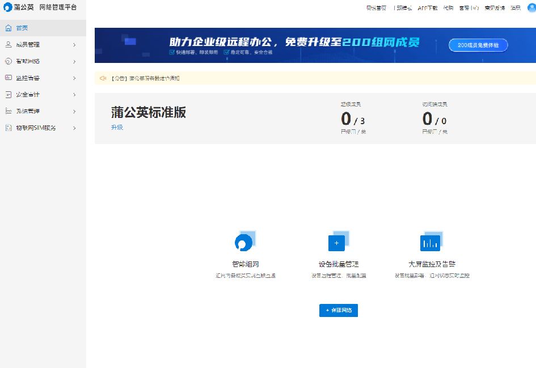Click the 大屏监控及告警 bar chart icon
Viewport: 536px width, 368px height.
coord(432,241)
